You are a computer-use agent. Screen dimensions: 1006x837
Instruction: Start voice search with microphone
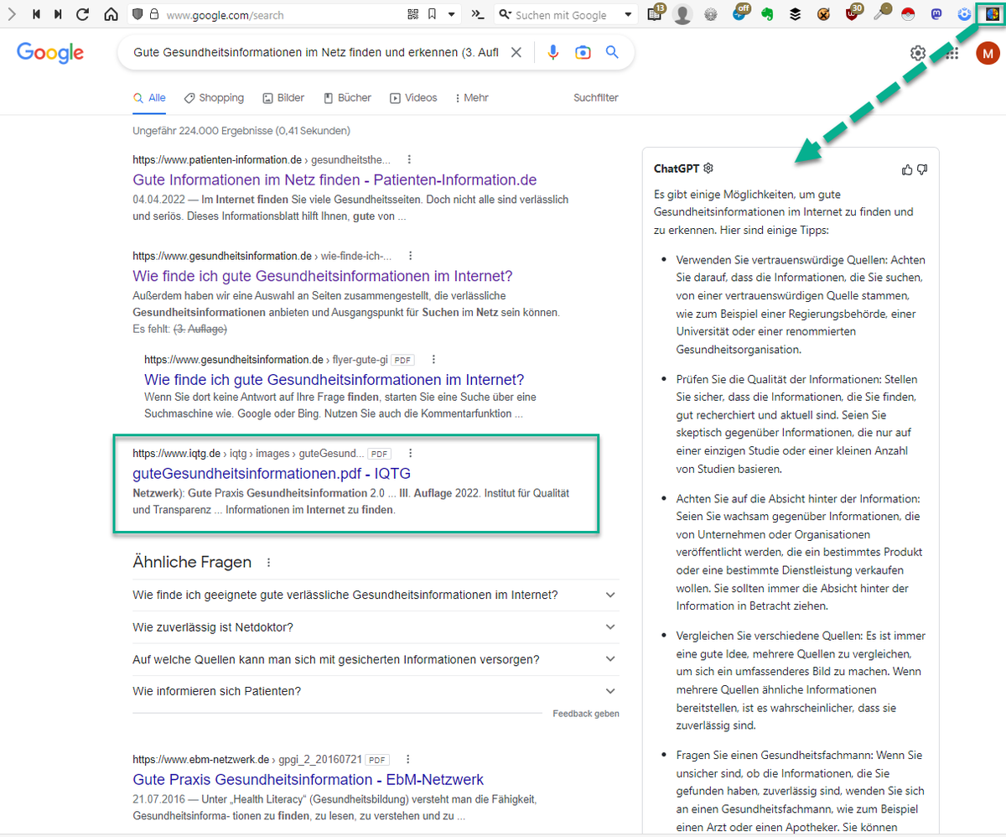(x=552, y=53)
